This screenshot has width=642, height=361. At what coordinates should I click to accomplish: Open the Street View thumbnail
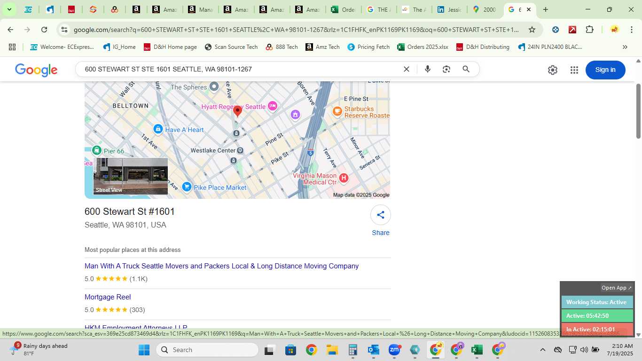pos(131,176)
